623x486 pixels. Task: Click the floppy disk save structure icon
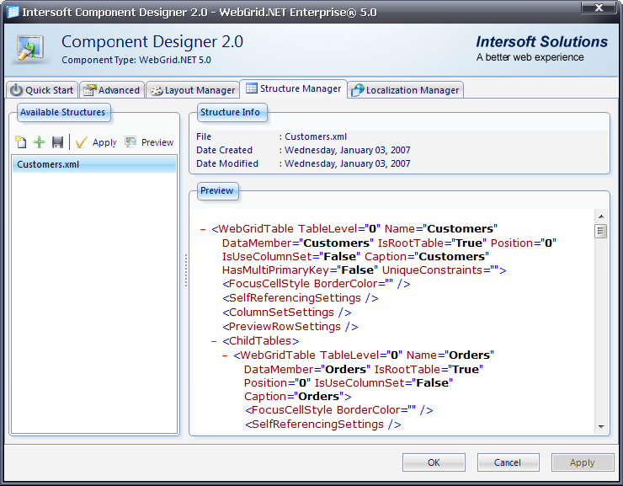click(x=57, y=142)
